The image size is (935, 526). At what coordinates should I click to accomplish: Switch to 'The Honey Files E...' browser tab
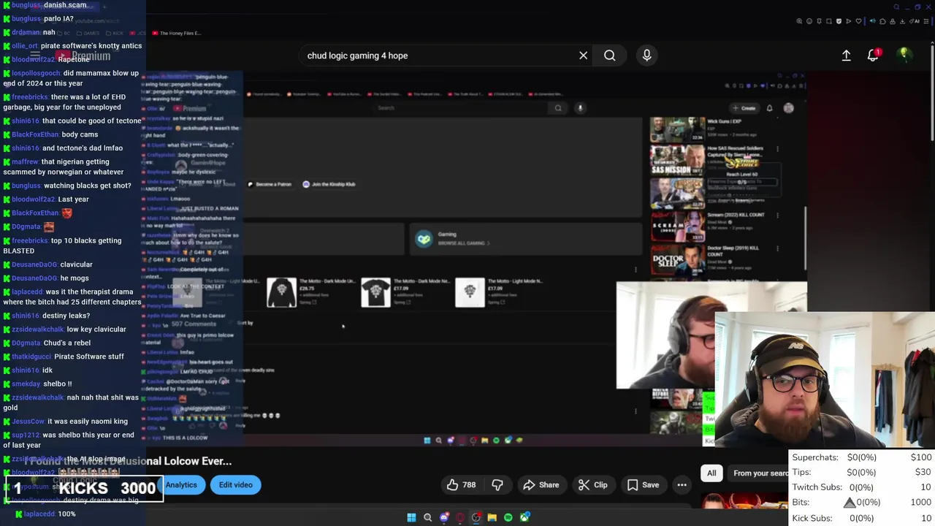tap(175, 33)
